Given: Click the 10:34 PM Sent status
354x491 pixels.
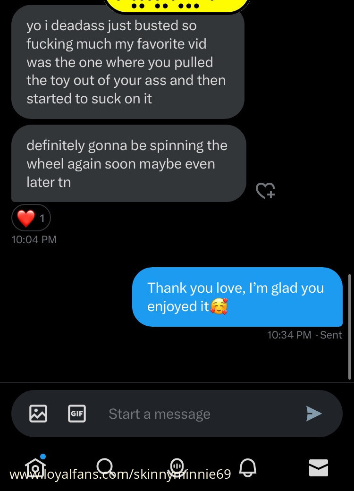Looking at the screenshot, I should [304, 335].
